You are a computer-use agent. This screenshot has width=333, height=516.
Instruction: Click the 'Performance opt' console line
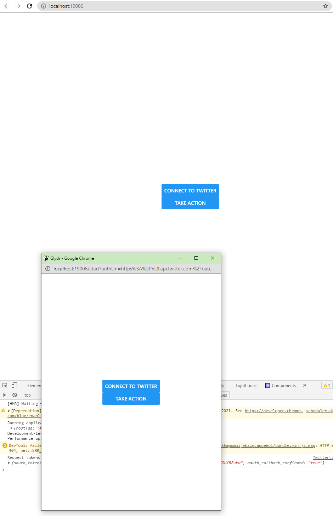(24, 438)
